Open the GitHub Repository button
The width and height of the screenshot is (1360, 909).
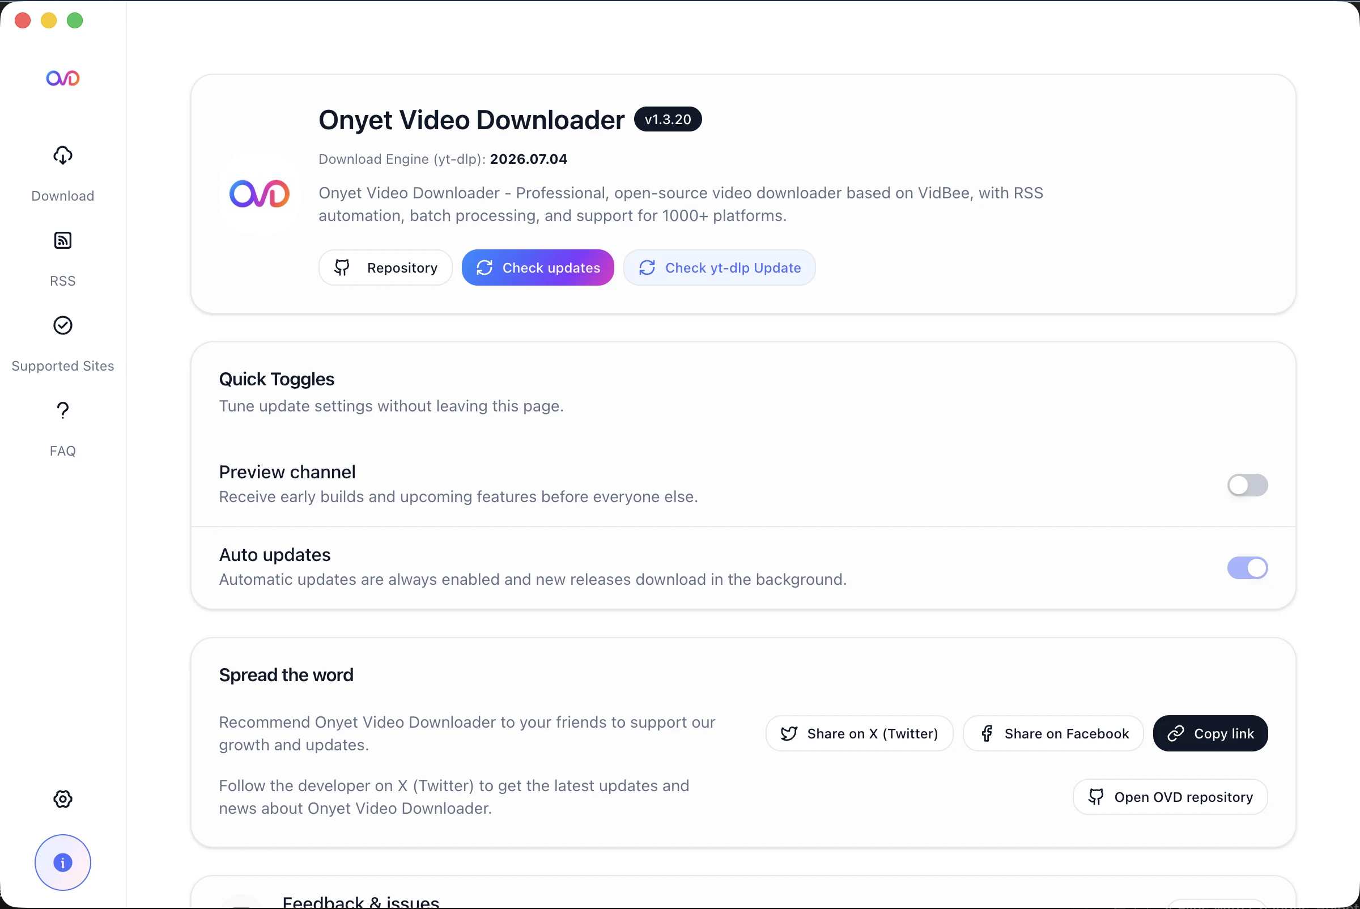coord(385,268)
